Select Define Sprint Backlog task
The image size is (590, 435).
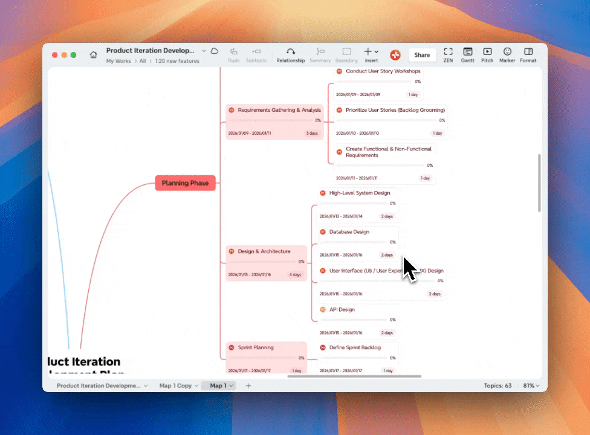[357, 358]
